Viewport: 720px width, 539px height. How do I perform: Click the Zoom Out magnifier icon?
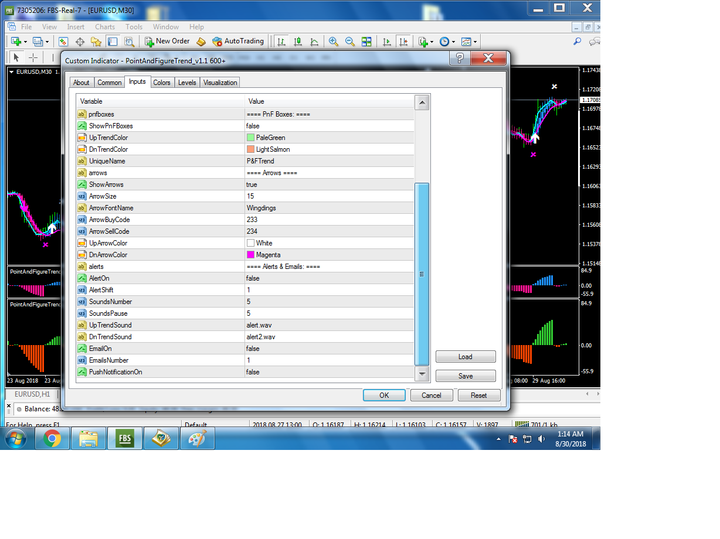pos(350,42)
